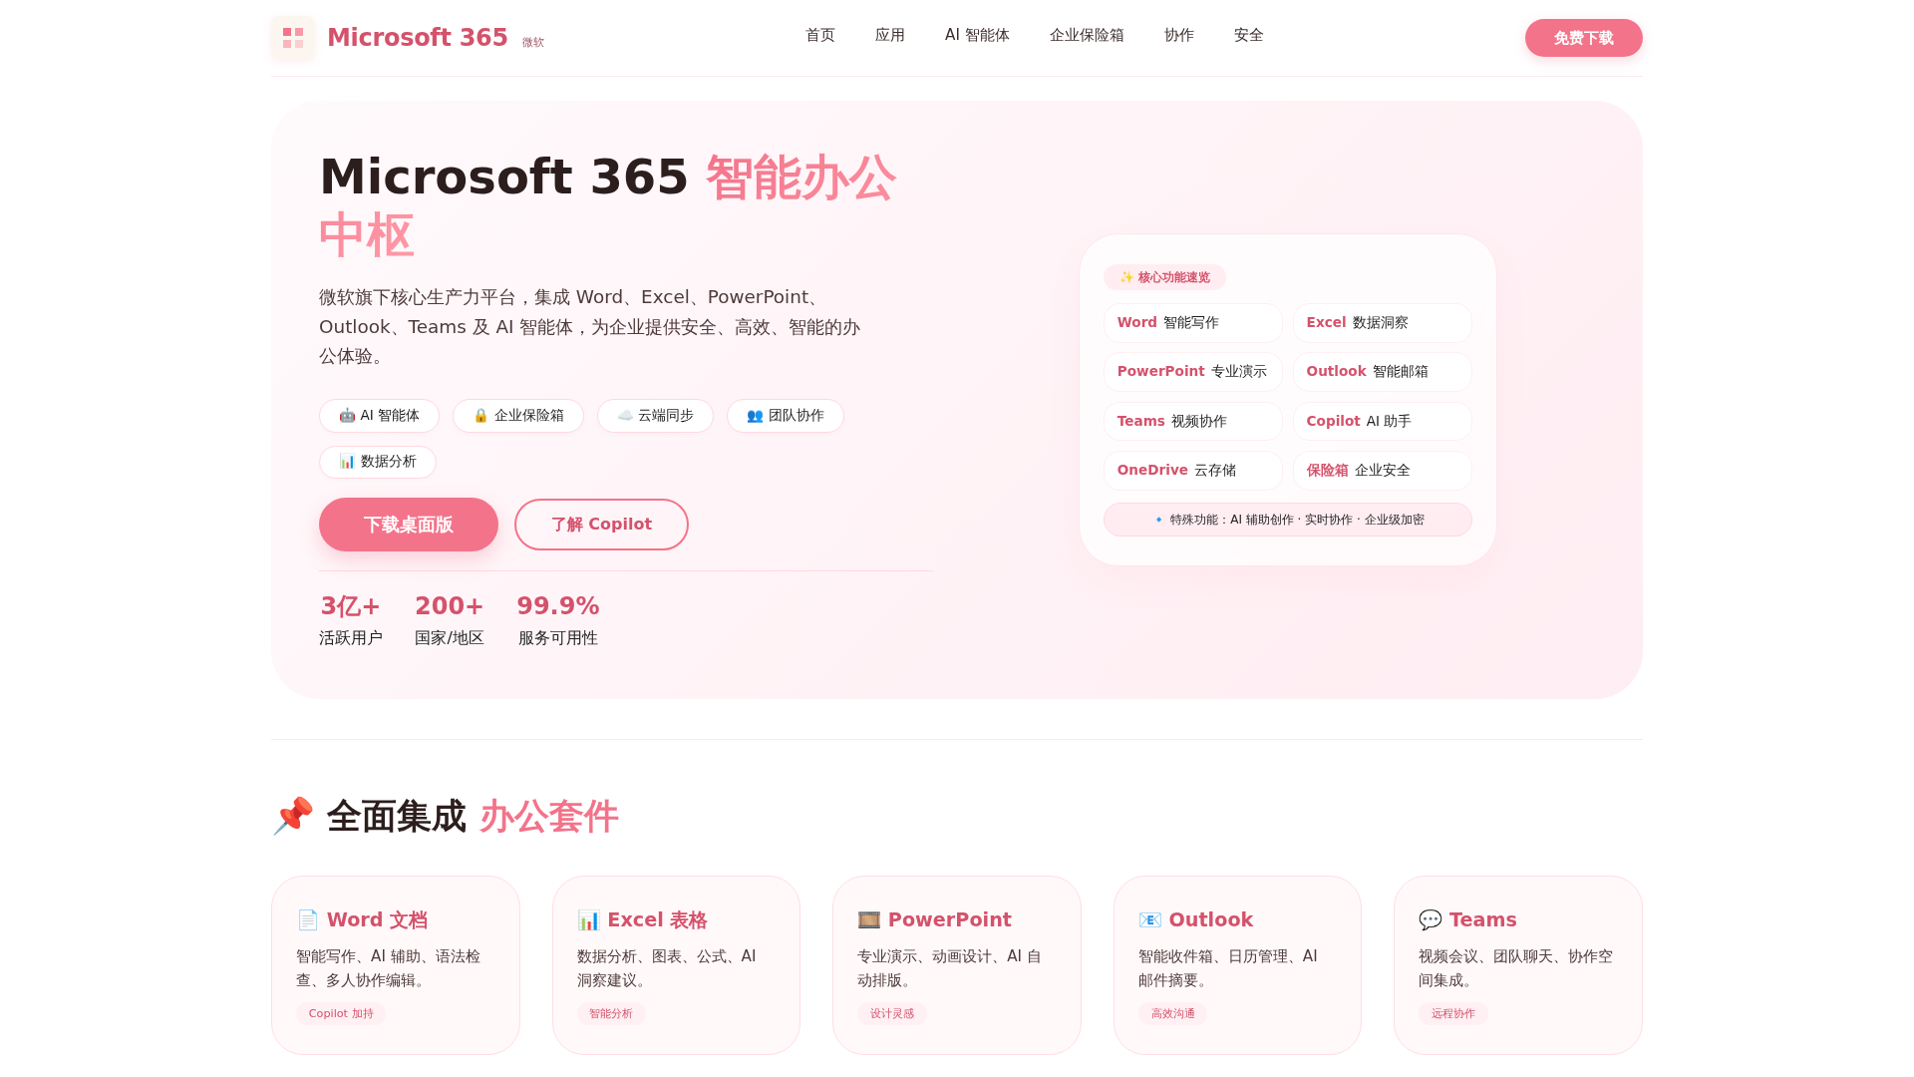
Task: Click the Microsoft 365 brand title
Action: click(x=418, y=38)
